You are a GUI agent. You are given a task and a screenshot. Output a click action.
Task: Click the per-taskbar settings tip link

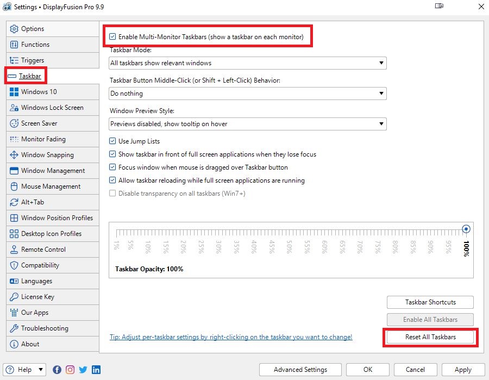coord(231,337)
